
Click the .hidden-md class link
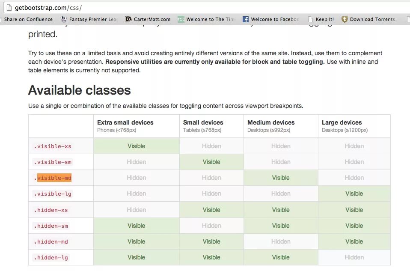coord(51,241)
